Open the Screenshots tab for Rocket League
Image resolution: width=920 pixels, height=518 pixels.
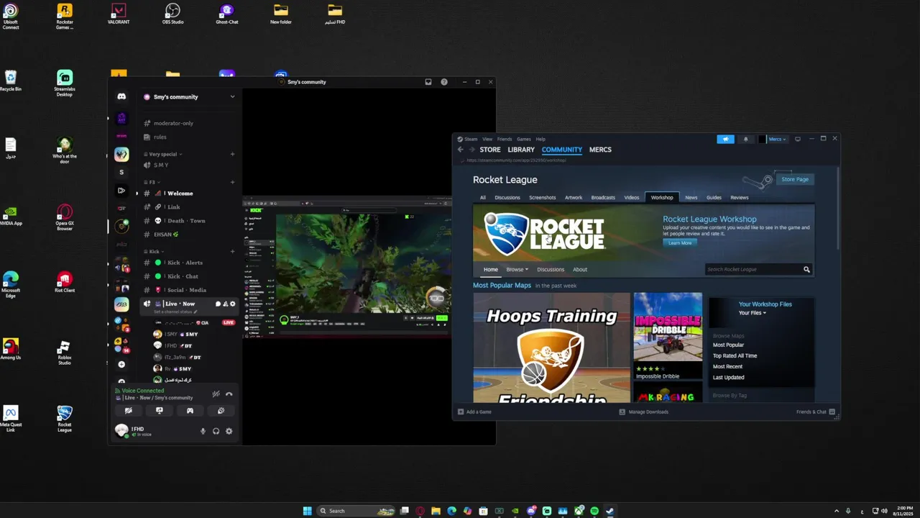coord(542,197)
